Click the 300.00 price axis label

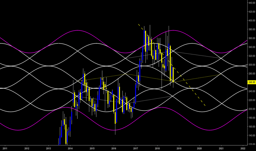pos(252,65)
